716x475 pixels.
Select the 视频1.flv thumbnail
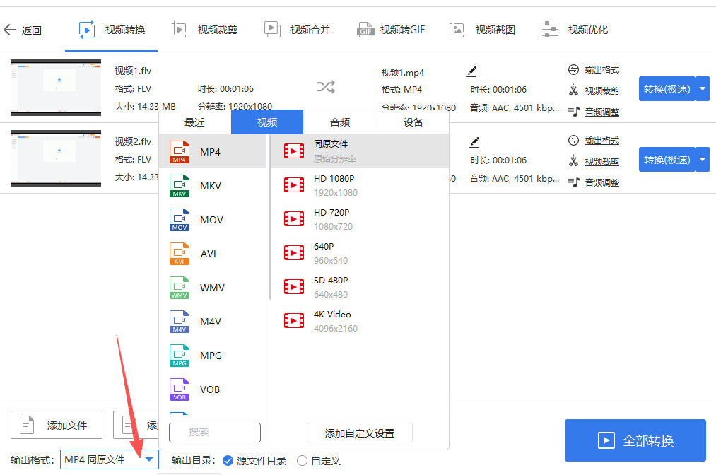[56, 87]
